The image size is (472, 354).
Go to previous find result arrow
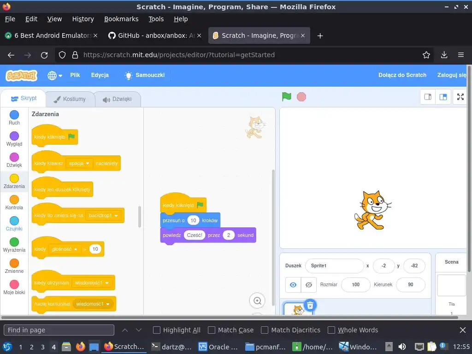coord(124,330)
